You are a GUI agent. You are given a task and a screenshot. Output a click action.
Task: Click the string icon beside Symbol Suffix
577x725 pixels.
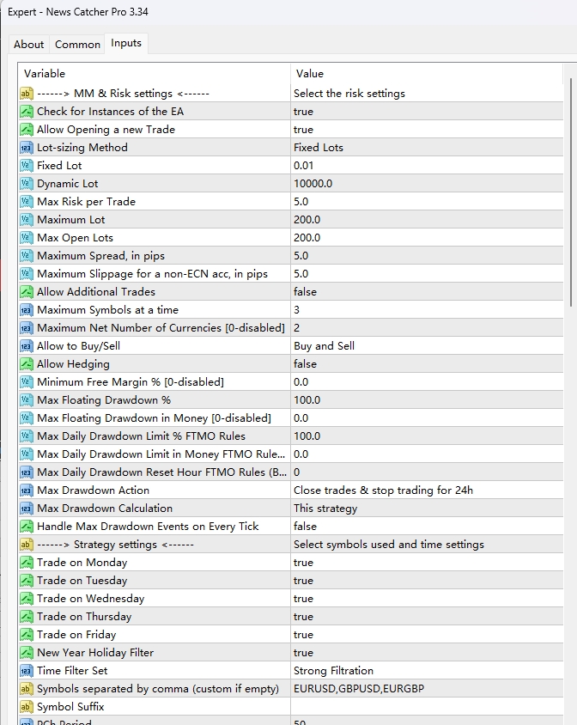(27, 706)
